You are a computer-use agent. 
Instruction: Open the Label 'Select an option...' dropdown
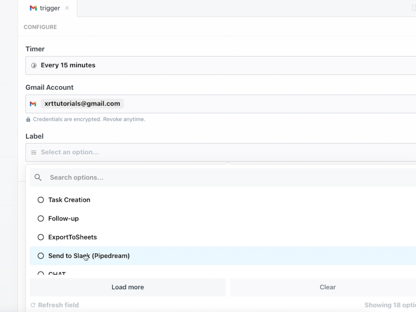(221, 152)
